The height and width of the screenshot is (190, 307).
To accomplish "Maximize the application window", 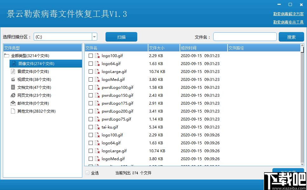I will pos(290,4).
